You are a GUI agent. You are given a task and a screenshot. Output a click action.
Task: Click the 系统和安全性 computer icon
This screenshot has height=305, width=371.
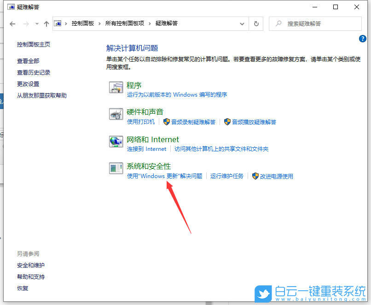click(116, 169)
